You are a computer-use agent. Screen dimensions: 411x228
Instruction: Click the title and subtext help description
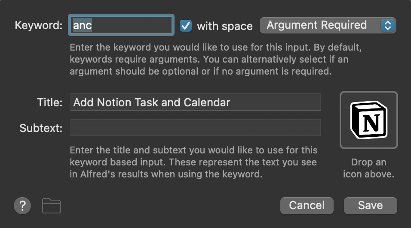pos(193,162)
